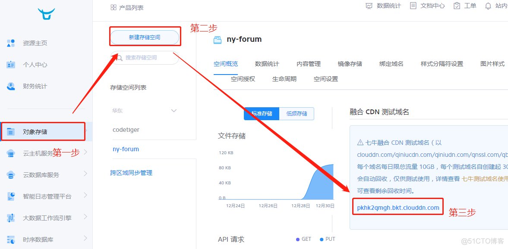Expand the 云数据库服务 chevron
Image resolution: width=508 pixels, height=249 pixels.
tap(85, 174)
